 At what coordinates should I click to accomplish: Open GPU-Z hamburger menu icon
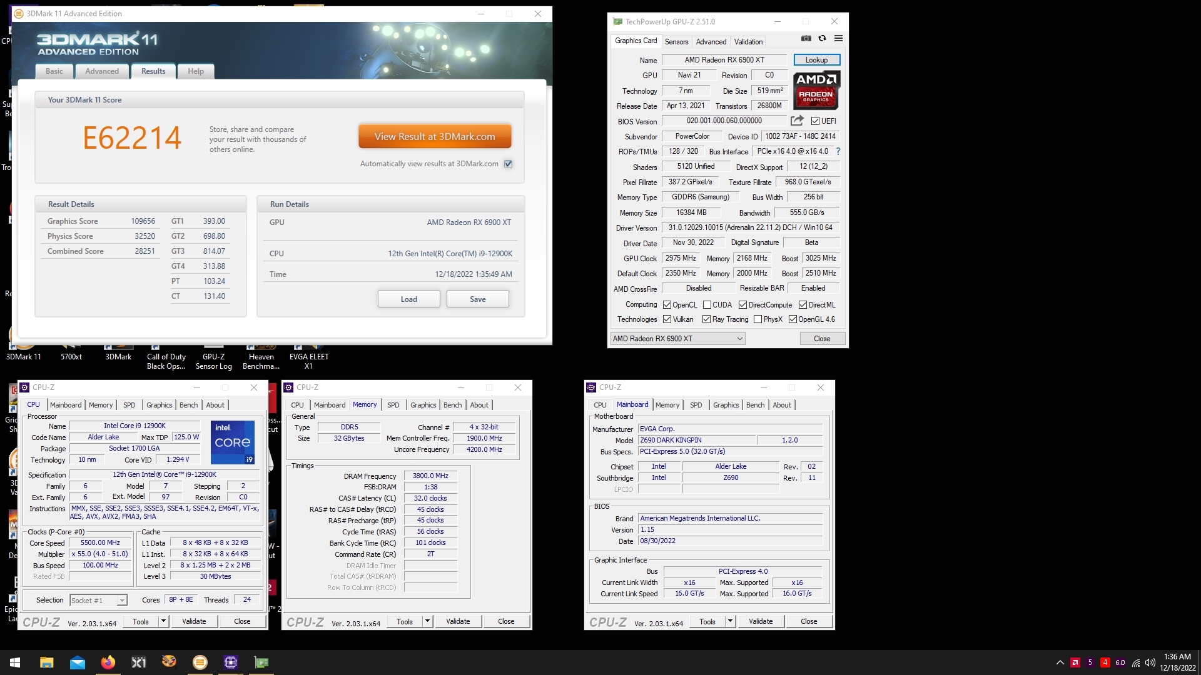click(x=838, y=39)
